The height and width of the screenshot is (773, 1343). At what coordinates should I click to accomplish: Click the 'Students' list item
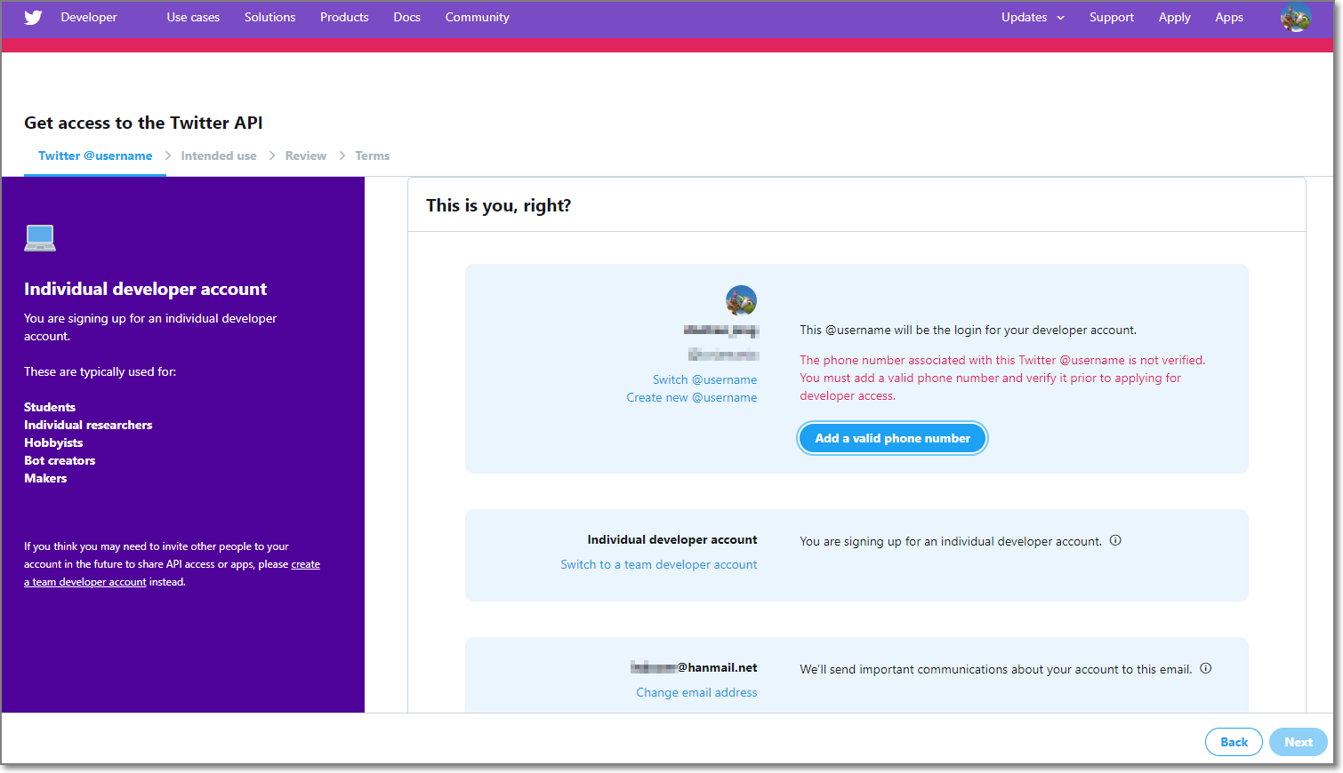click(x=50, y=407)
